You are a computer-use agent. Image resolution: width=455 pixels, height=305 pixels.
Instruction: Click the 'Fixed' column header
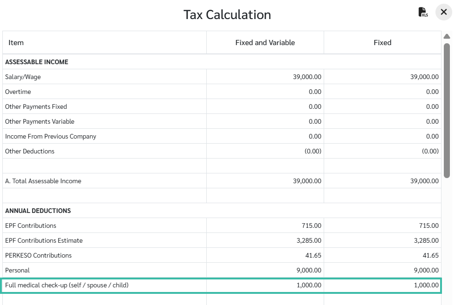click(382, 43)
